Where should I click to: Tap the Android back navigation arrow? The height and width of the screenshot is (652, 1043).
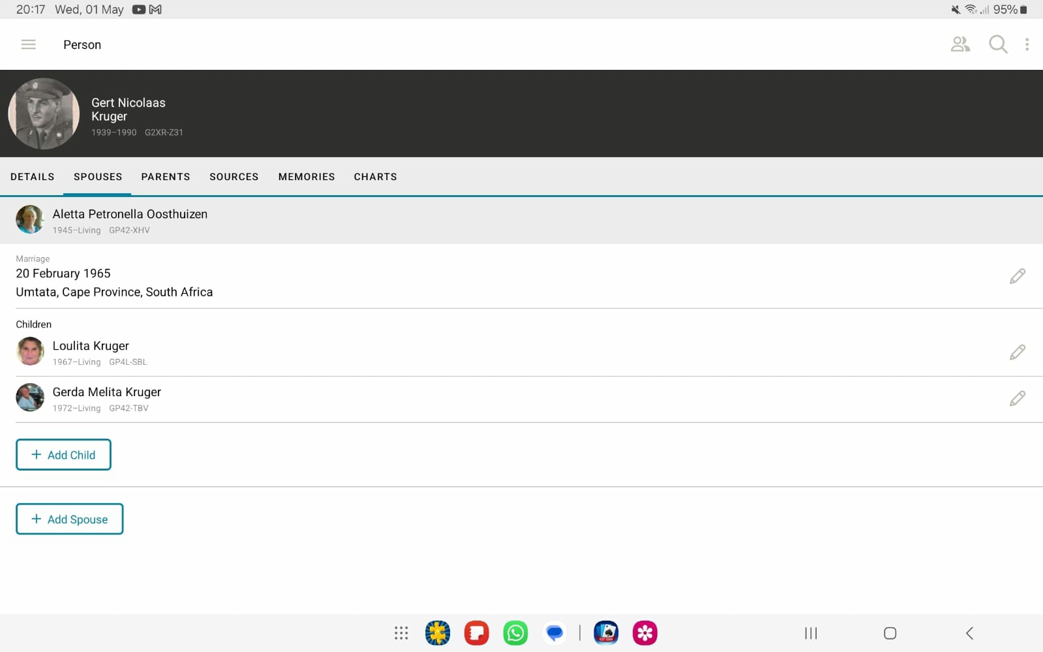tap(969, 633)
